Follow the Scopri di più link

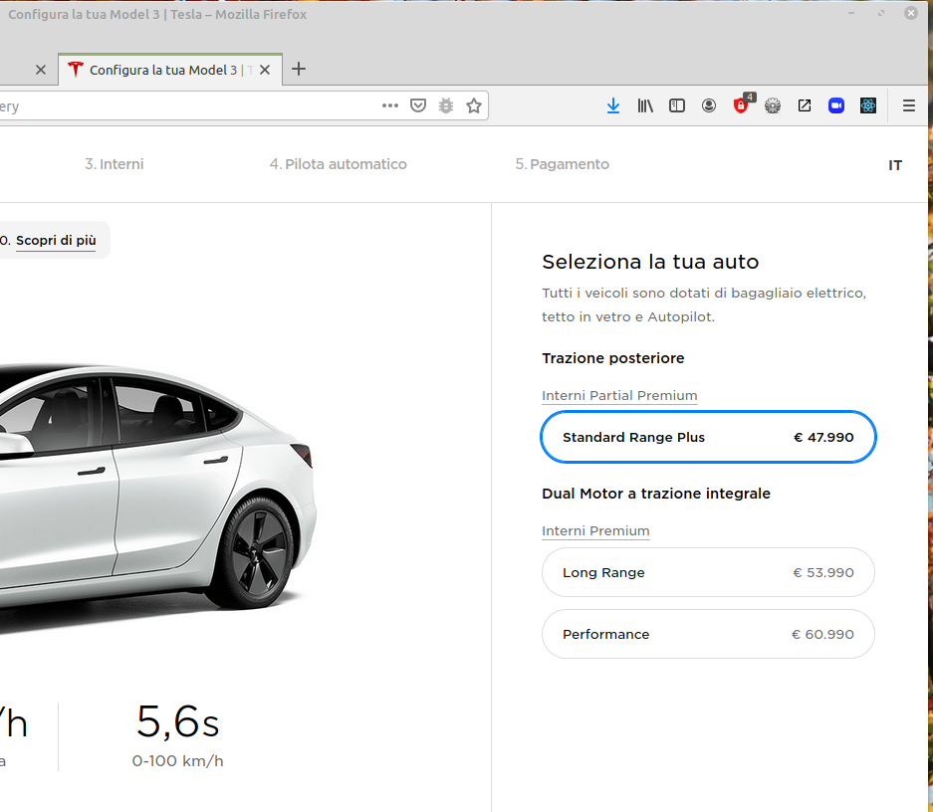56,240
